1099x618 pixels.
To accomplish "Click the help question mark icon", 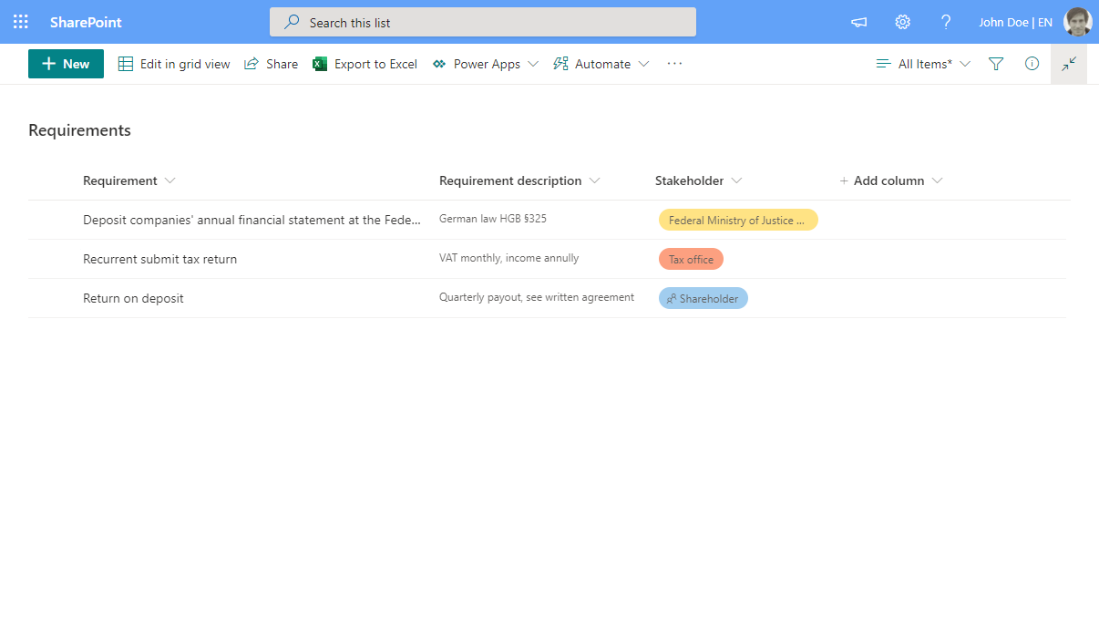I will 946,22.
